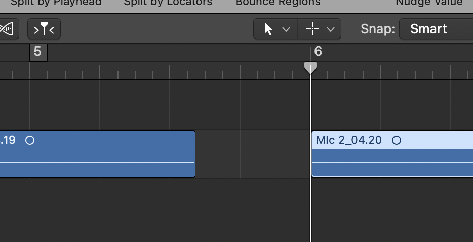The height and width of the screenshot is (242, 473).
Task: Open the Marquee tool dropdown chevron
Action: (x=331, y=29)
